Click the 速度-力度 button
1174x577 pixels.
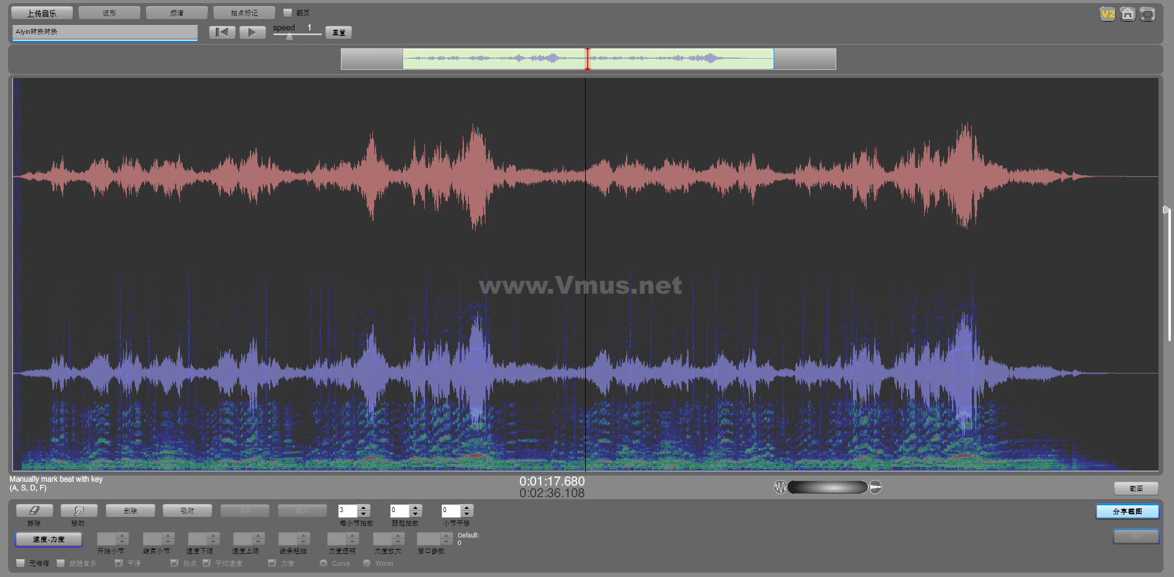[49, 539]
